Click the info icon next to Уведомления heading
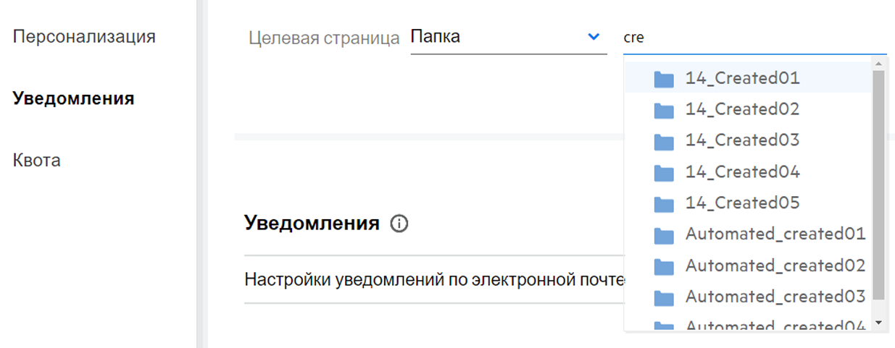 click(399, 224)
